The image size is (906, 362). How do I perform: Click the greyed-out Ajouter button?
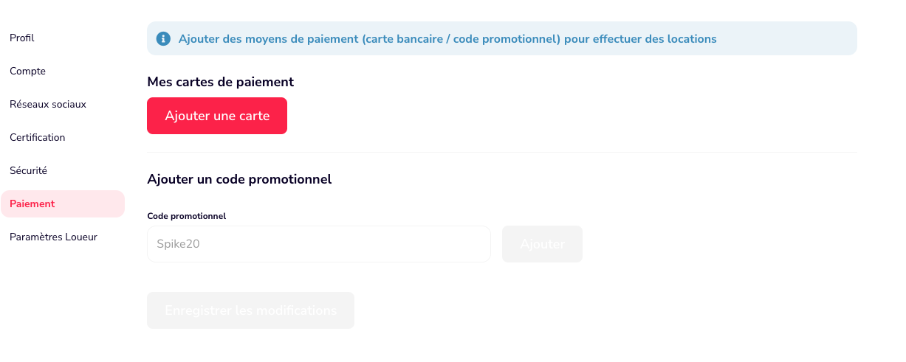pyautogui.click(x=542, y=244)
